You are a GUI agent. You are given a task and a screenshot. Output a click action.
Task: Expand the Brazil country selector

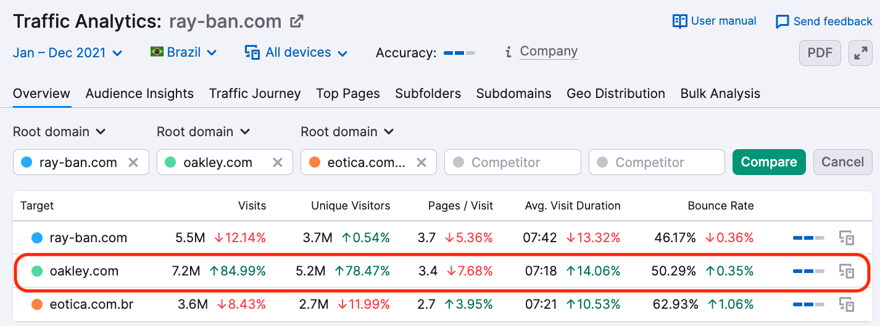pos(183,53)
